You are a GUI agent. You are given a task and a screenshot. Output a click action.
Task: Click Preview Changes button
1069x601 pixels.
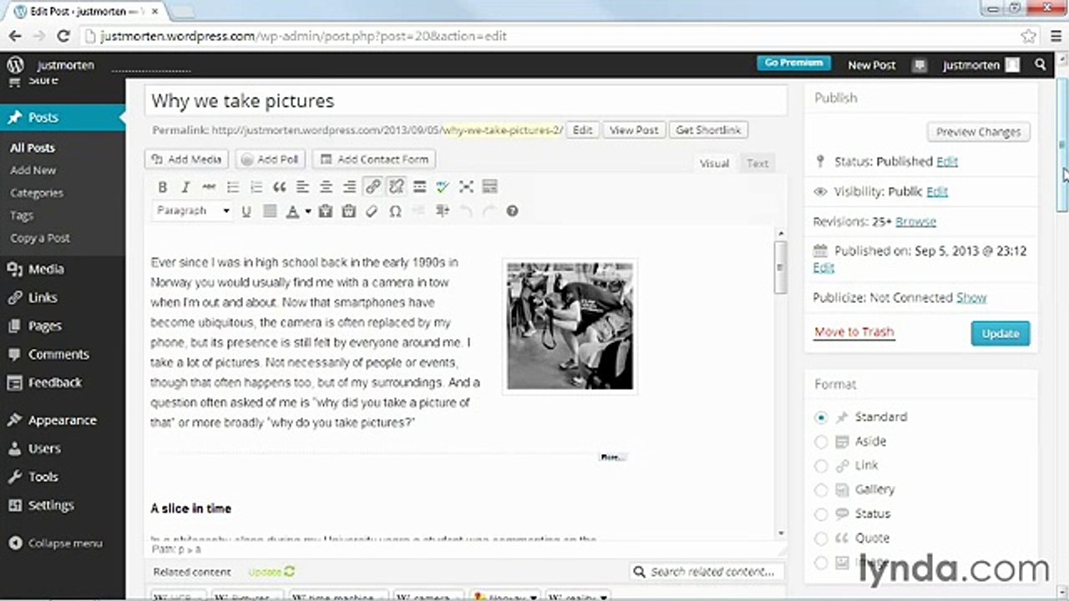(978, 132)
